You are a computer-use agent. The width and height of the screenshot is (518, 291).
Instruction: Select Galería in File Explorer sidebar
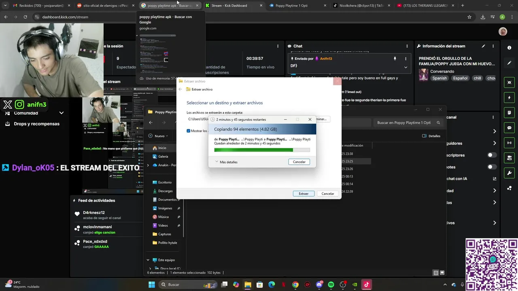click(x=163, y=156)
